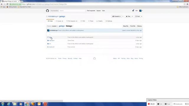Open the Chrome taskbar icon
189x106 pixels.
pos(27,104)
